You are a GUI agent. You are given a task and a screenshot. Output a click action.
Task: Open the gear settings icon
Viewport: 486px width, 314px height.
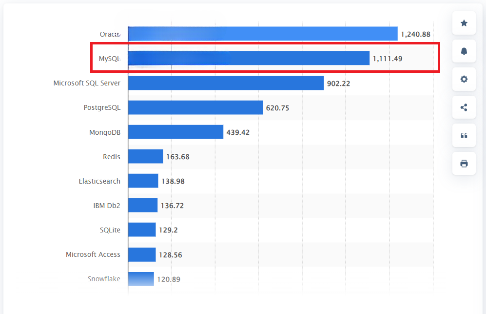click(x=464, y=79)
